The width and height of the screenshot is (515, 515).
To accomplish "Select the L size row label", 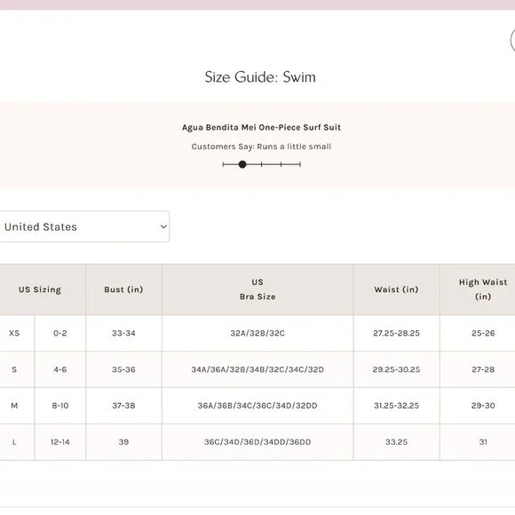I will 14,442.
